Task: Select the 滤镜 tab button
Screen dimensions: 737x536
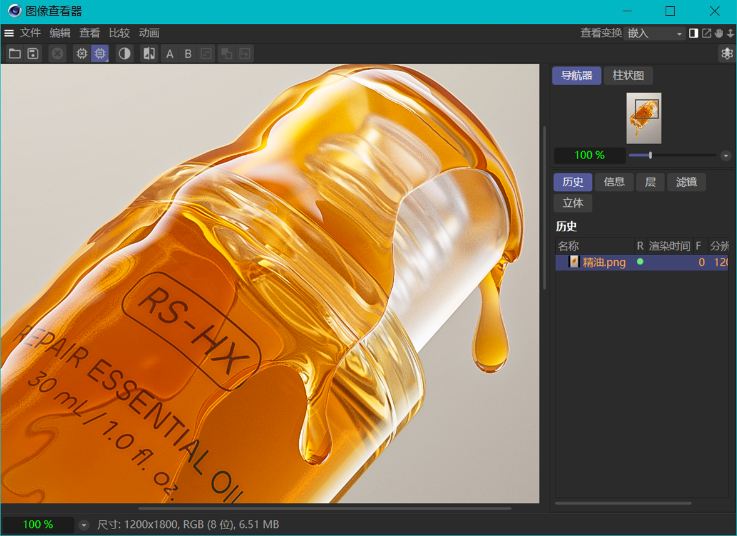Action: [686, 182]
